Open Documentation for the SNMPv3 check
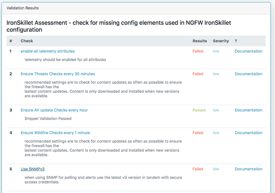This screenshot has width=275, height=193. click(248, 169)
